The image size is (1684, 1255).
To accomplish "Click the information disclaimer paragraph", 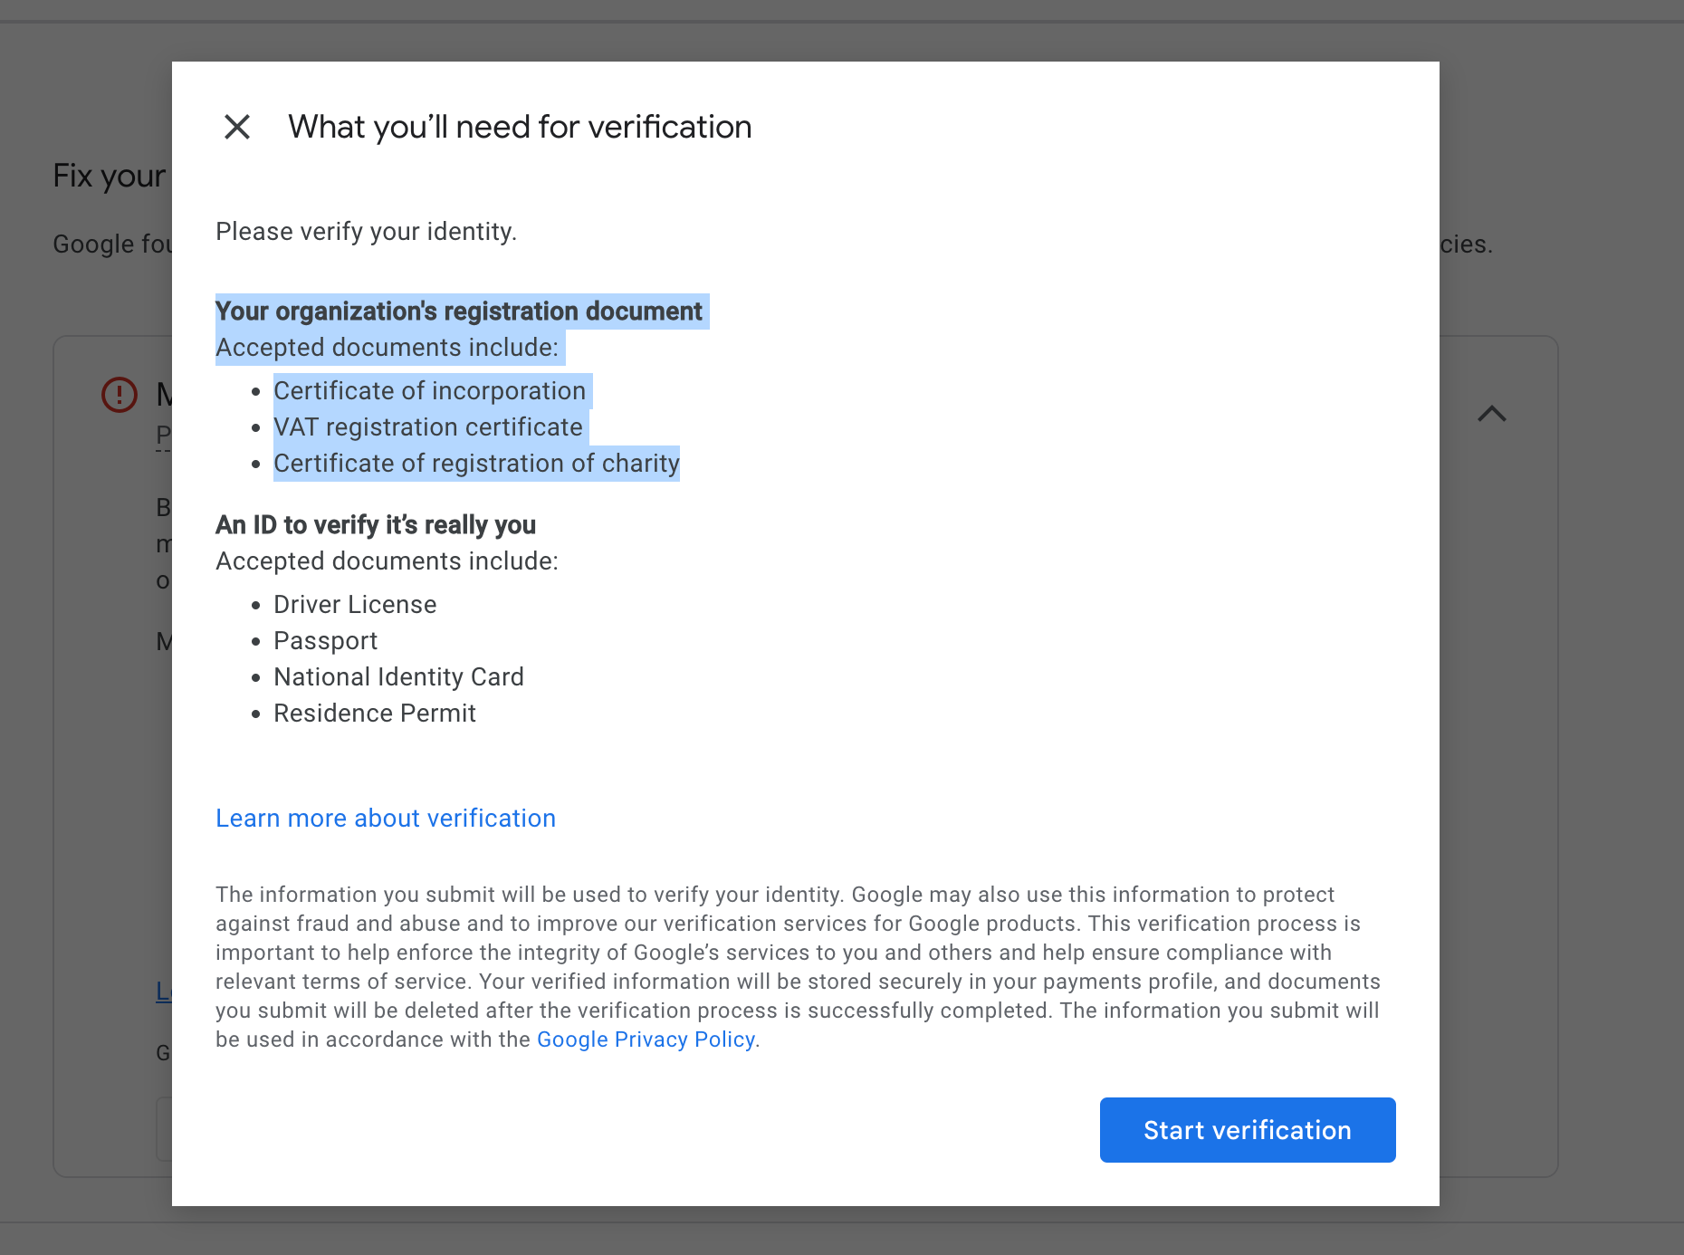I will point(797,953).
